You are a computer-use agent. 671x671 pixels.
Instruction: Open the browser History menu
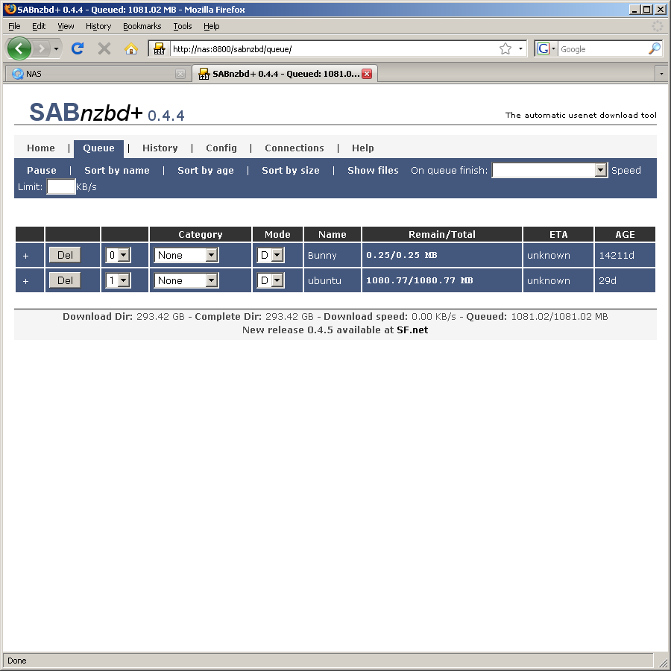pyautogui.click(x=98, y=26)
